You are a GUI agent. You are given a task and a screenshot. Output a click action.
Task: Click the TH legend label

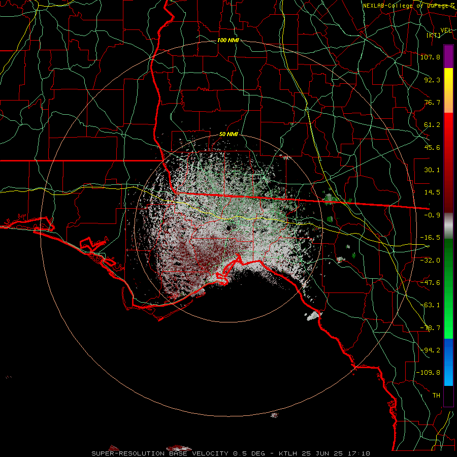(436, 396)
